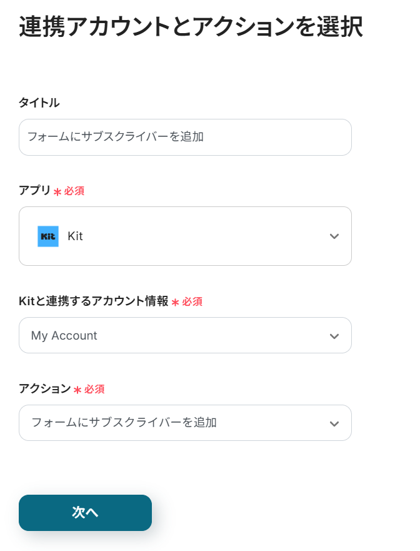Screen dimensions: 420x551
Task: Click the アプリ field label
Action: pos(34,190)
